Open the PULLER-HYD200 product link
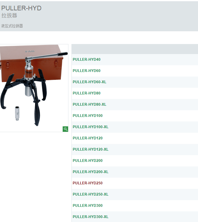The image size is (198, 222). click(x=87, y=161)
